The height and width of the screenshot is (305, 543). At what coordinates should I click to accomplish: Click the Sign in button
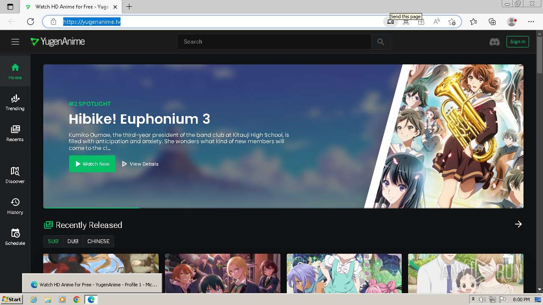click(518, 42)
